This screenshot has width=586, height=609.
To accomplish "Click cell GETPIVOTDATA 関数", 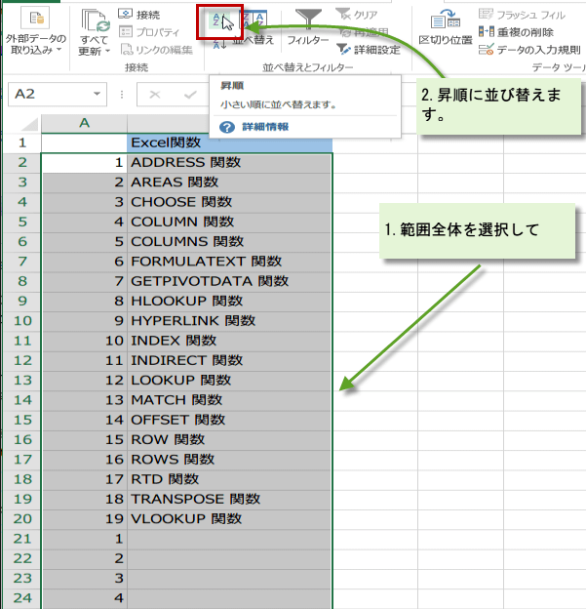I will coord(229,281).
